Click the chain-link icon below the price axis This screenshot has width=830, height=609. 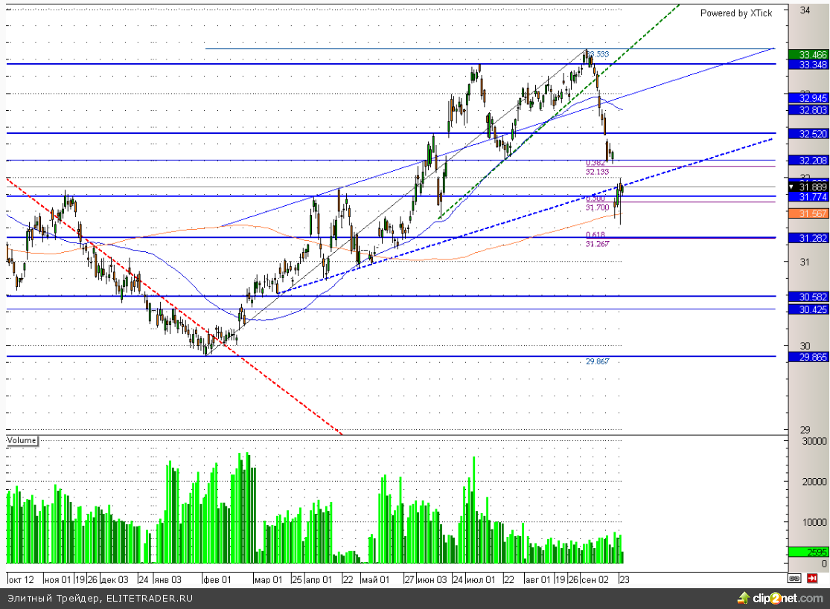795,578
